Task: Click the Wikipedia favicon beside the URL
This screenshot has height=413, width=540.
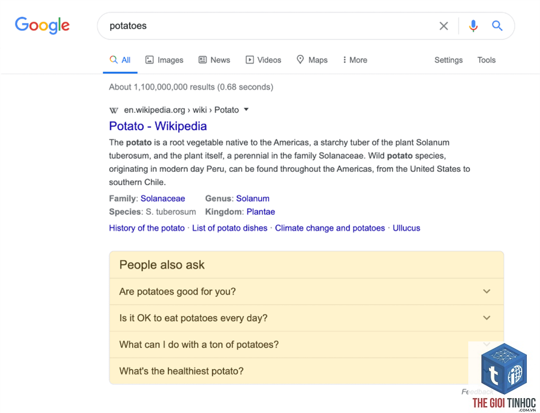Action: pos(114,111)
